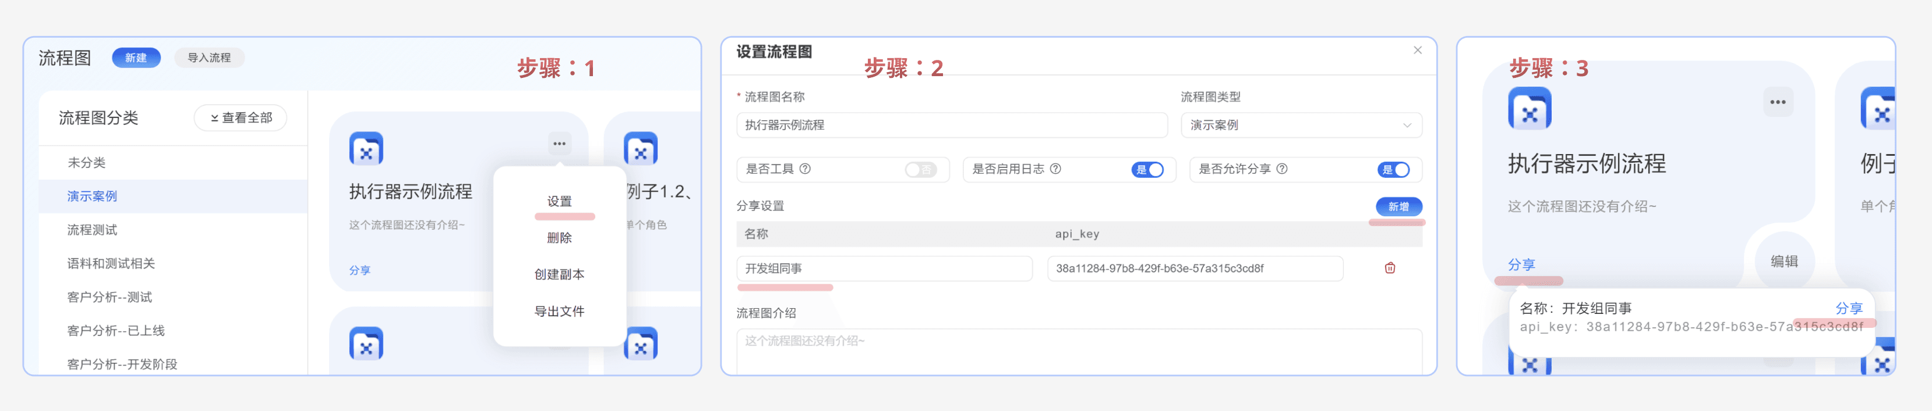Expand 查看全部 in flow categories
The height and width of the screenshot is (411, 1932).
coord(240,117)
